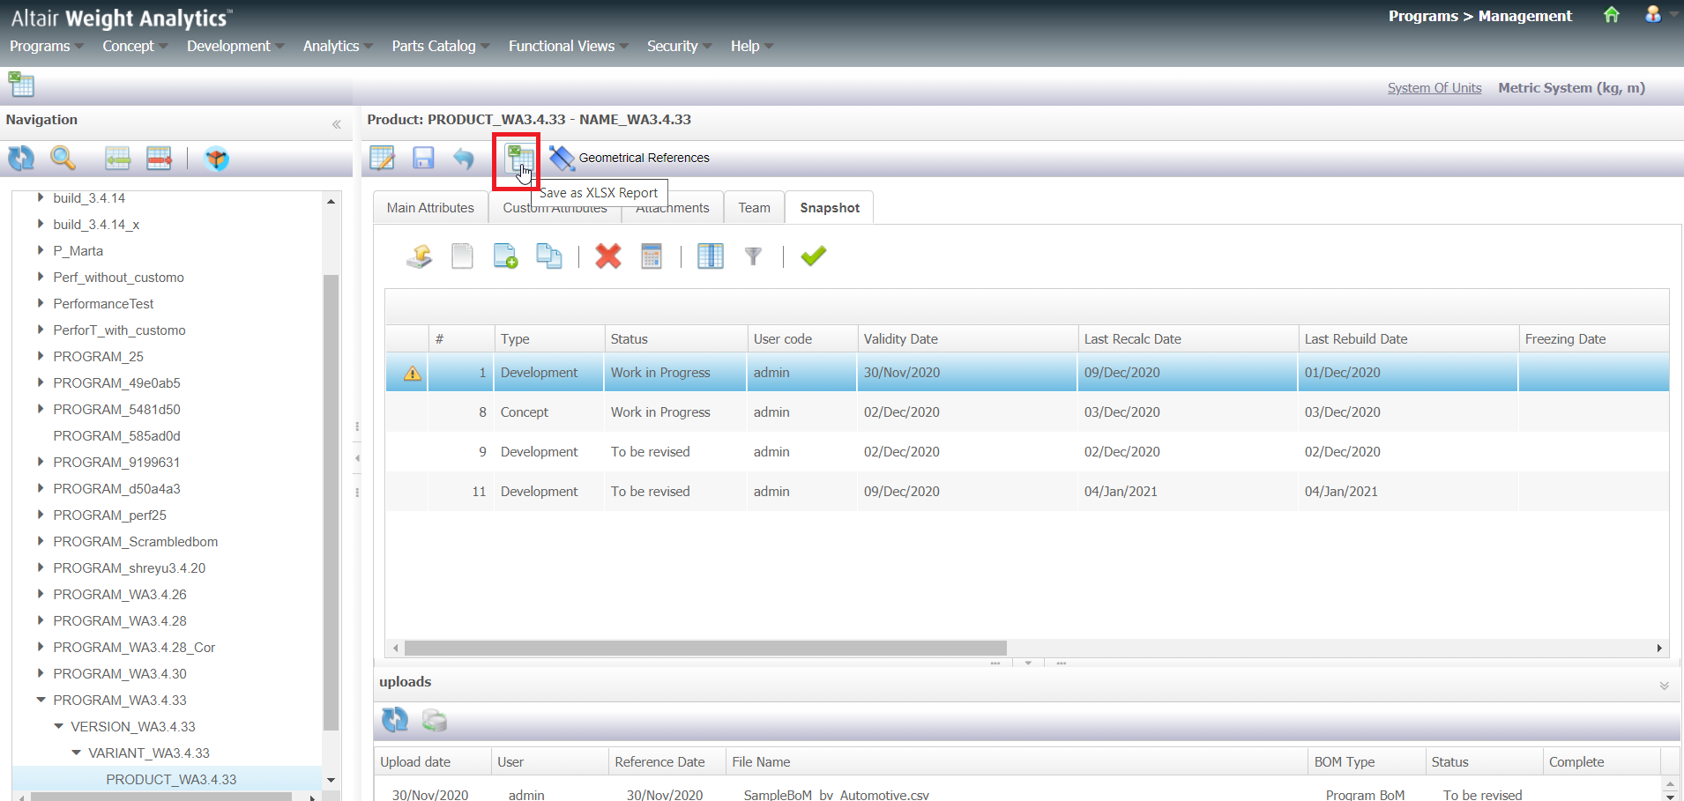Screen dimensions: 1684x801
Task: Open the Analytics menu
Action: pyautogui.click(x=336, y=46)
